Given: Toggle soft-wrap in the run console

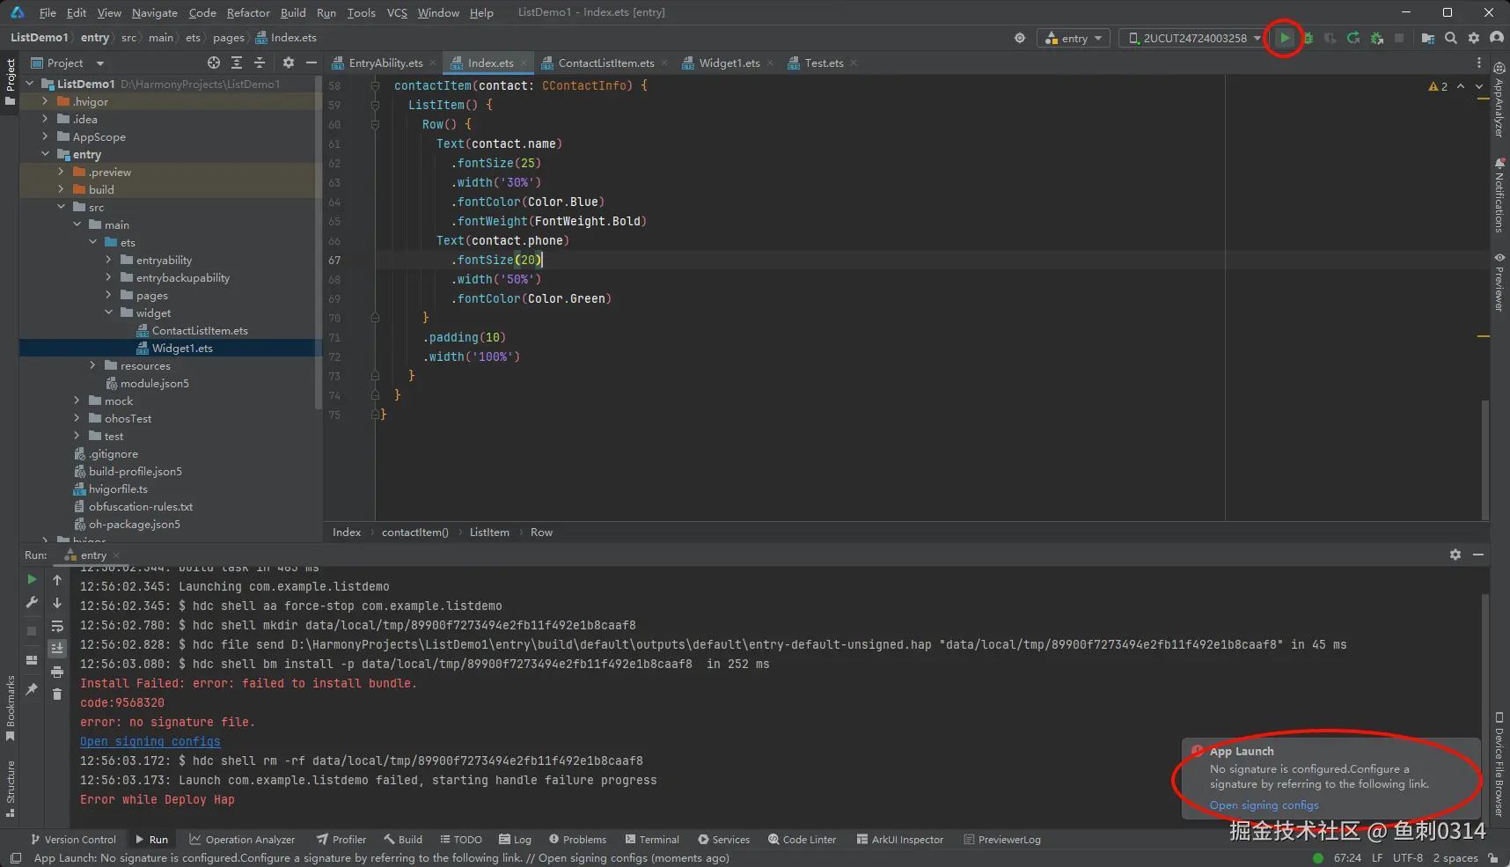Looking at the screenshot, I should (x=57, y=626).
